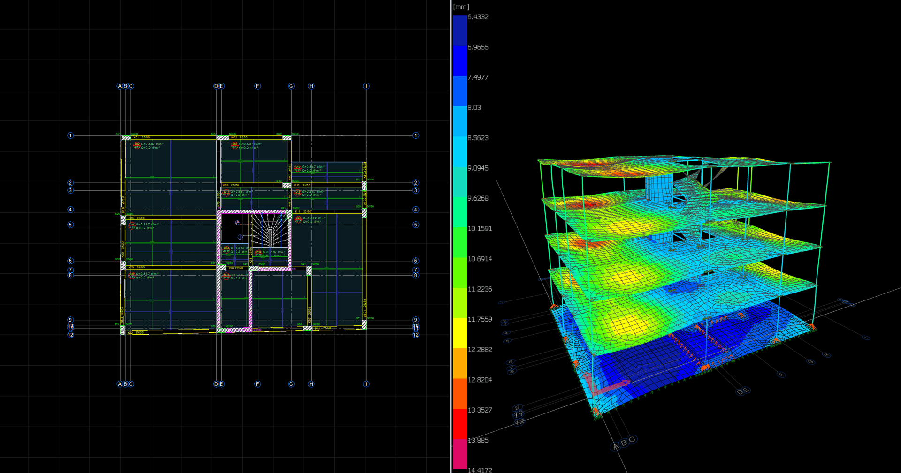Select the D06 slab label icon
The image size is (901, 473).
(x=235, y=145)
